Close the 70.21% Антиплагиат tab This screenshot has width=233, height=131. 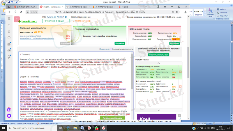click(63, 7)
